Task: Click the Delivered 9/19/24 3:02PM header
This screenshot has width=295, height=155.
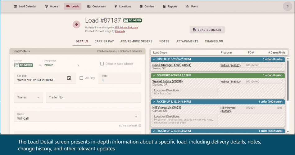Action: [218, 75]
